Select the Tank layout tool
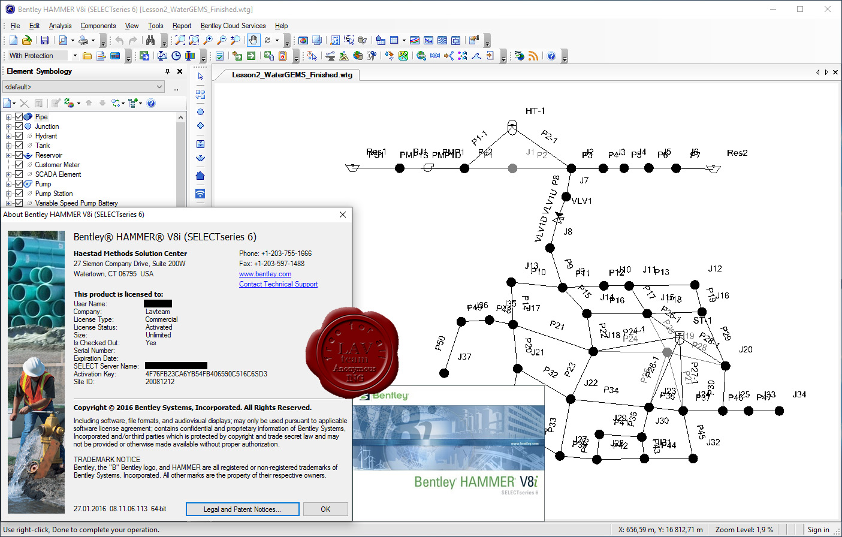Screen dimensions: 842x537 [200, 144]
